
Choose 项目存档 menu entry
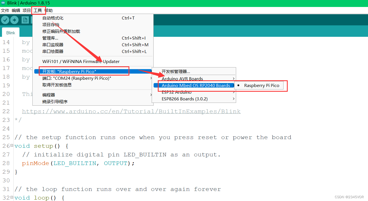[93, 25]
